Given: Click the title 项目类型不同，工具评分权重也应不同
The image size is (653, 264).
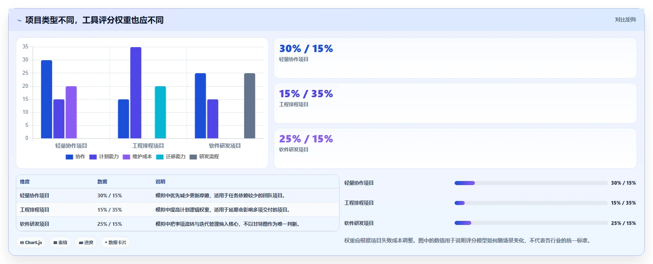Looking at the screenshot, I should 94,20.
